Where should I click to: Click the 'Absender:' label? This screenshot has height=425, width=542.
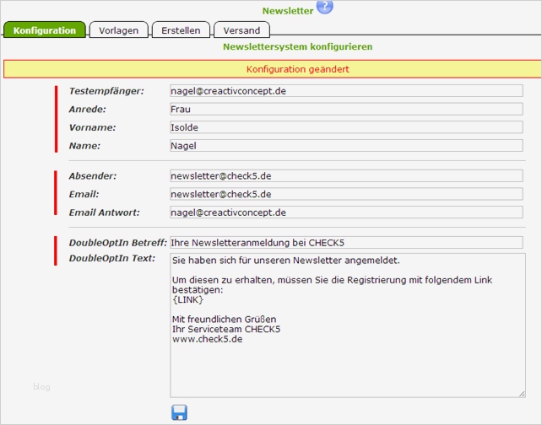click(93, 176)
